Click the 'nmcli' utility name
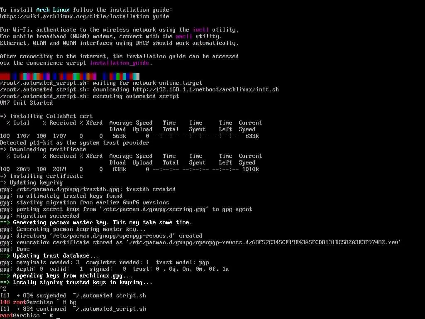The width and height of the screenshot is (425, 319). coord(184,37)
